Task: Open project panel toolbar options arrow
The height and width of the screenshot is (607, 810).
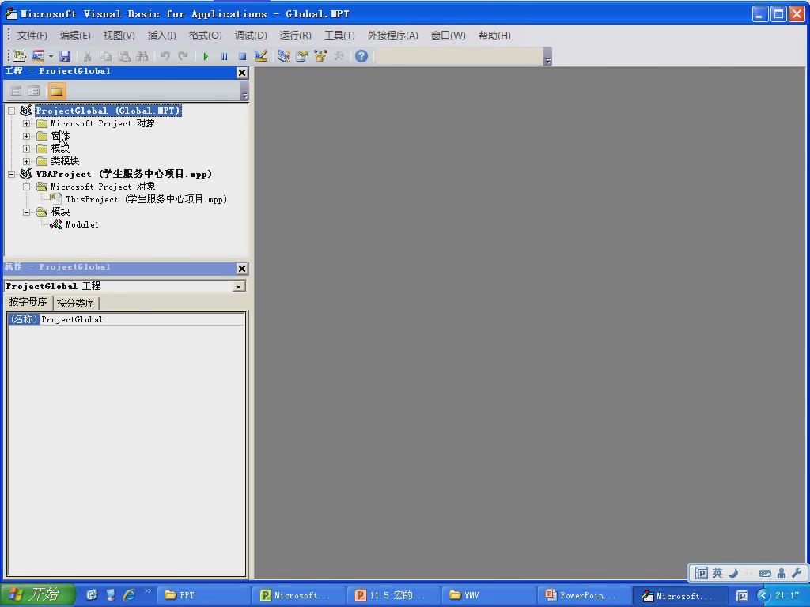Action: (x=245, y=92)
